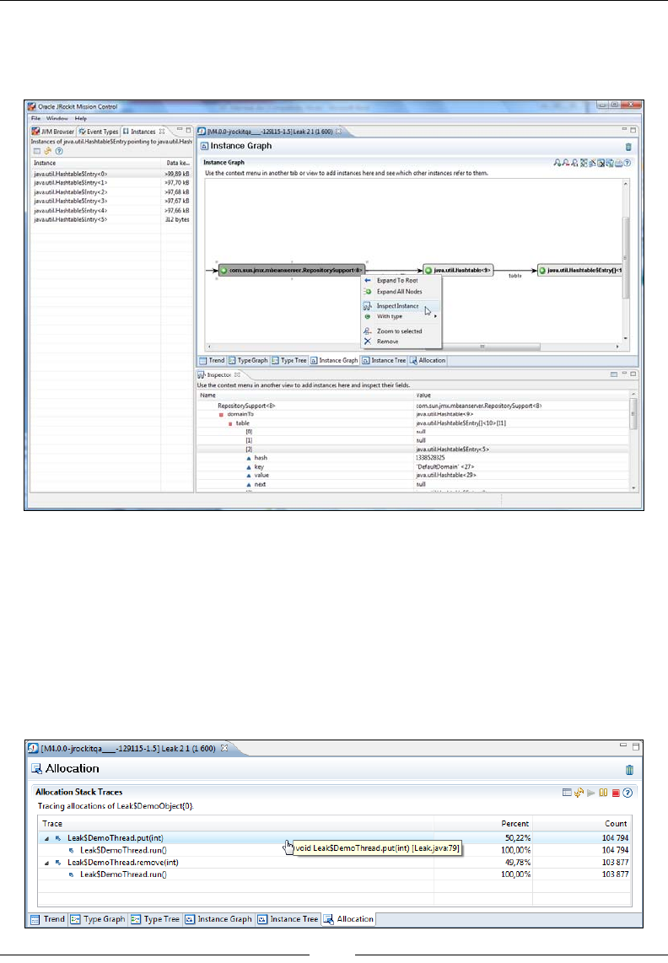The width and height of the screenshot is (668, 963).
Task: Open table settings icon in Allocation Stack Traces
Action: [x=568, y=793]
